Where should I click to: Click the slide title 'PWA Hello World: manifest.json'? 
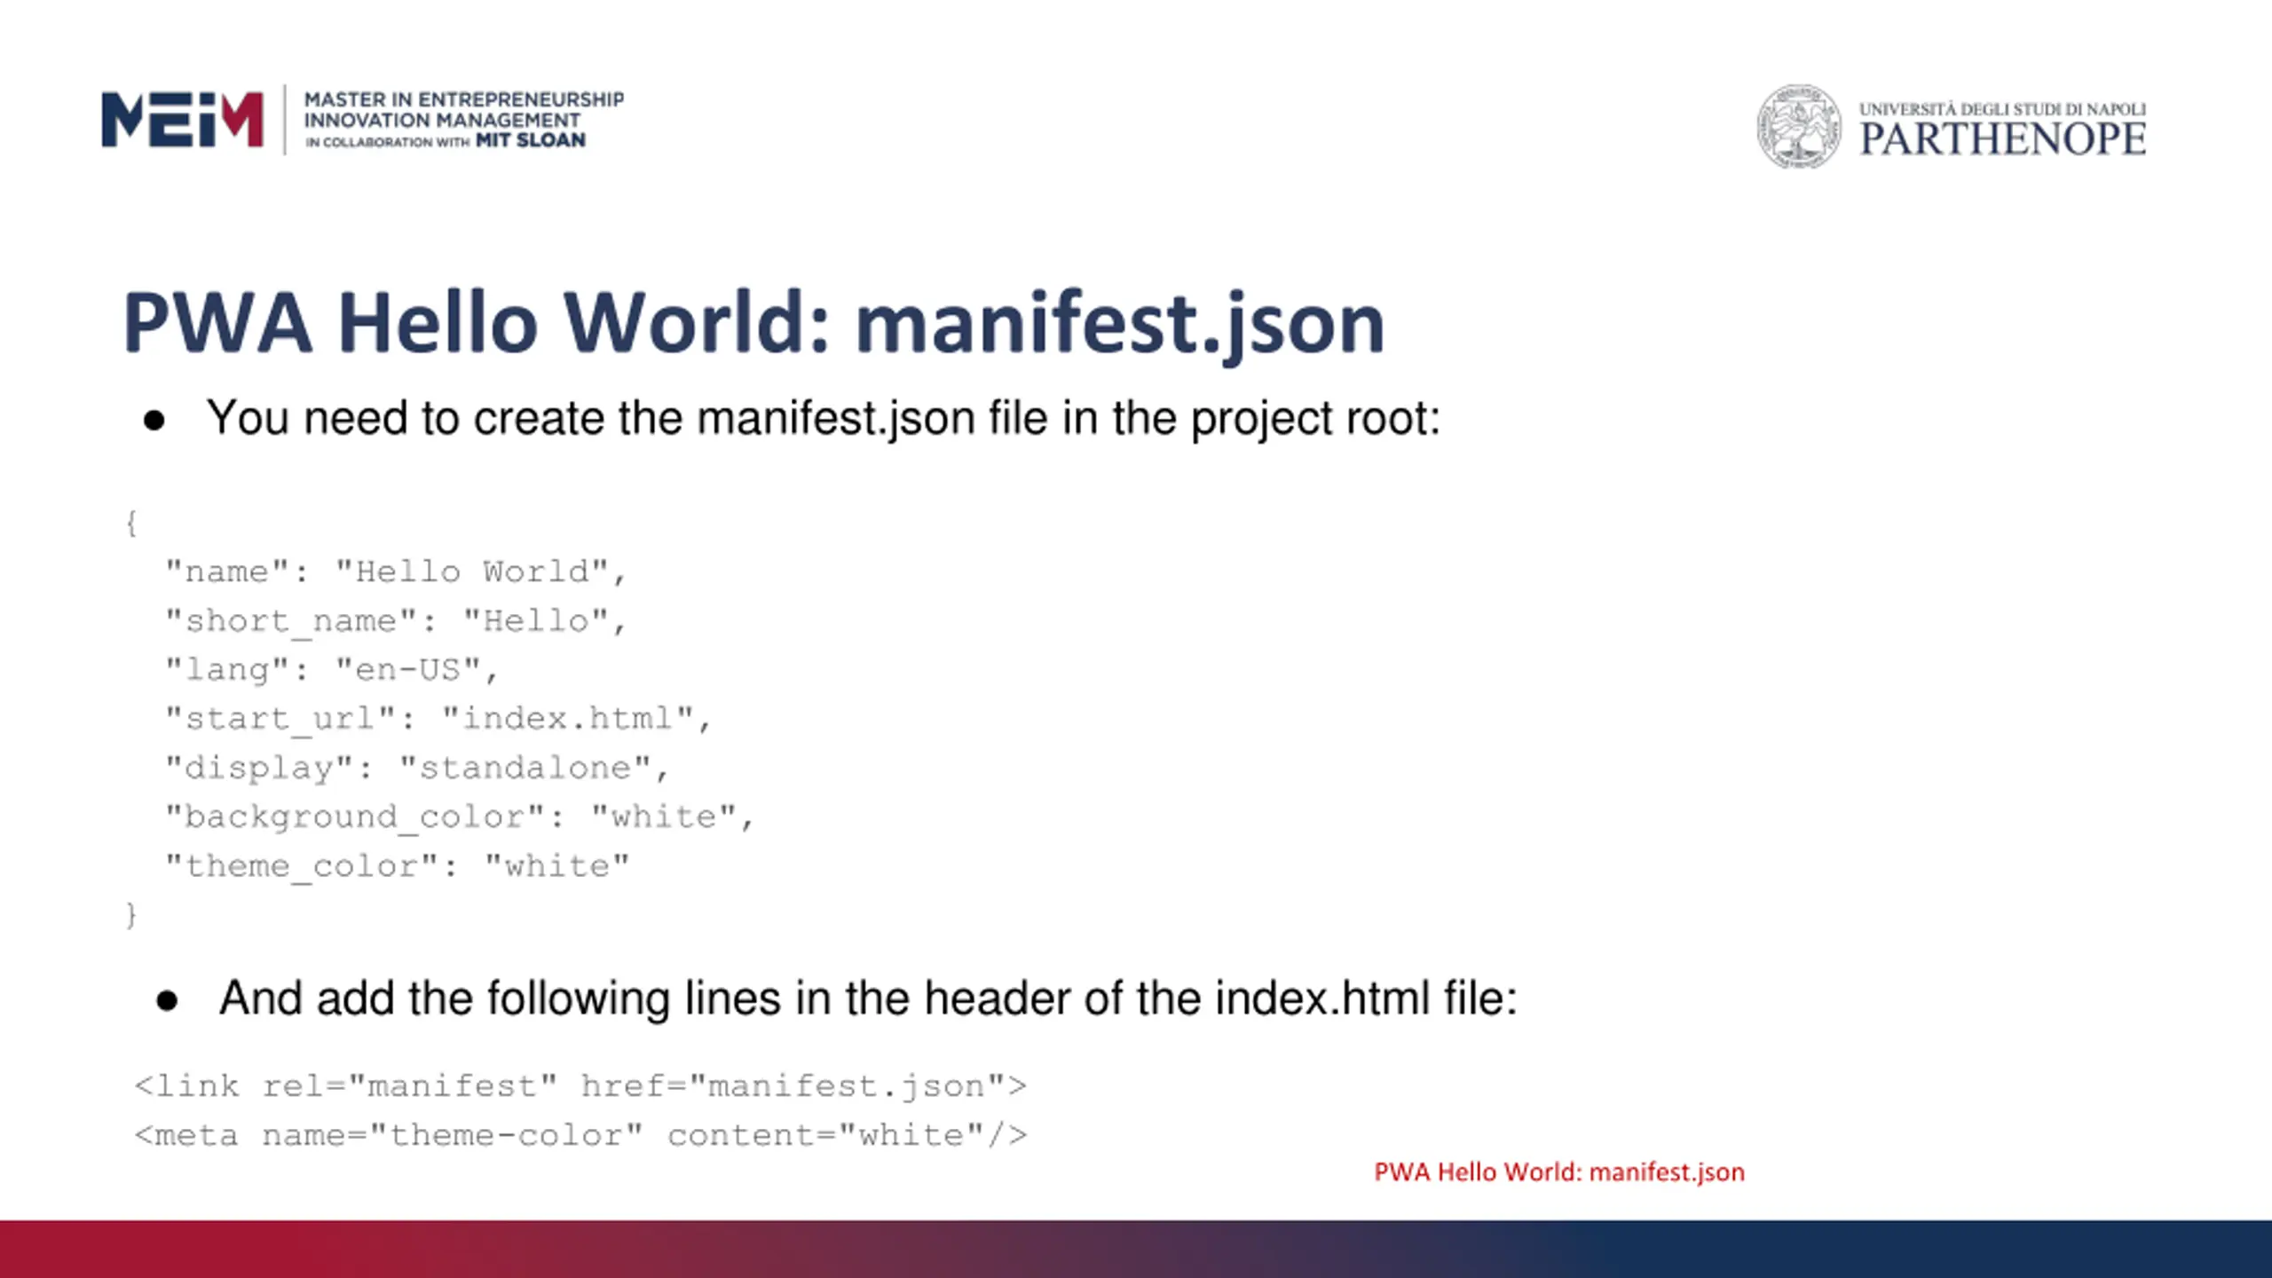[753, 323]
